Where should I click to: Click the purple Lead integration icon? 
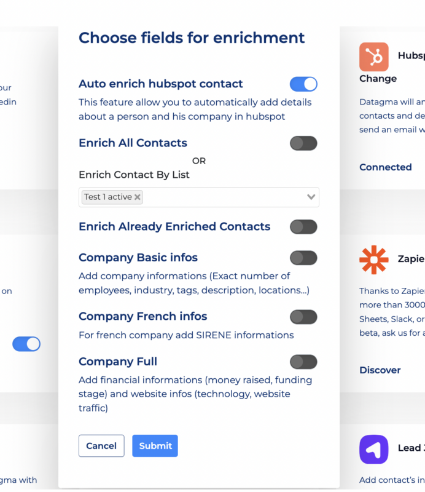pyautogui.click(x=373, y=449)
